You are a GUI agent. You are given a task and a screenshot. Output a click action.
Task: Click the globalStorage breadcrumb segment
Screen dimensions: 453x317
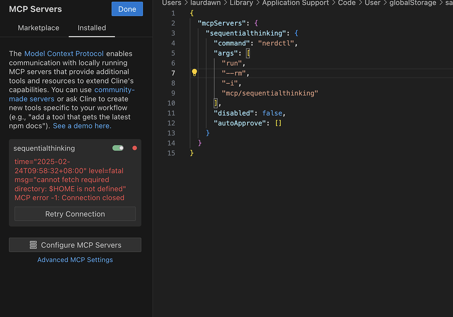pyautogui.click(x=413, y=3)
